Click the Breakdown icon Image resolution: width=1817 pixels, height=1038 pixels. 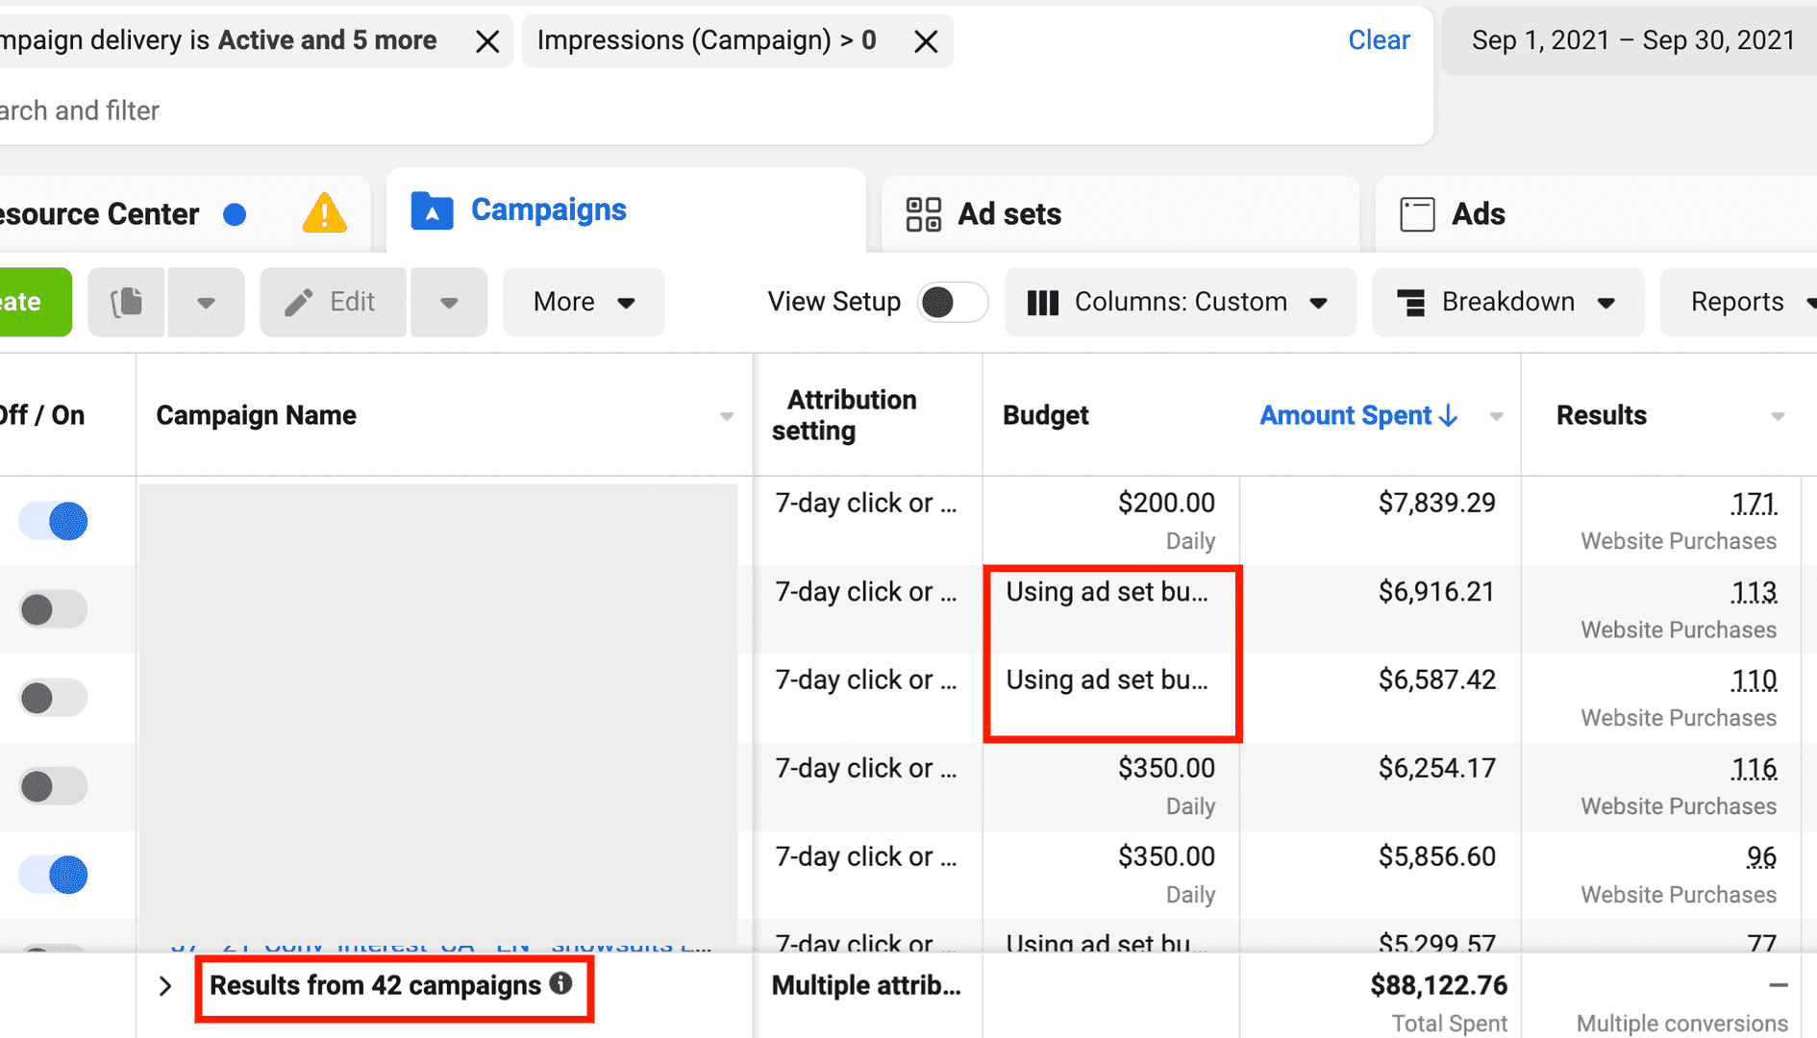tap(1409, 302)
